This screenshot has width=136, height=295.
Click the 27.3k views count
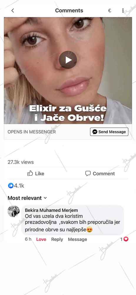(x=21, y=162)
